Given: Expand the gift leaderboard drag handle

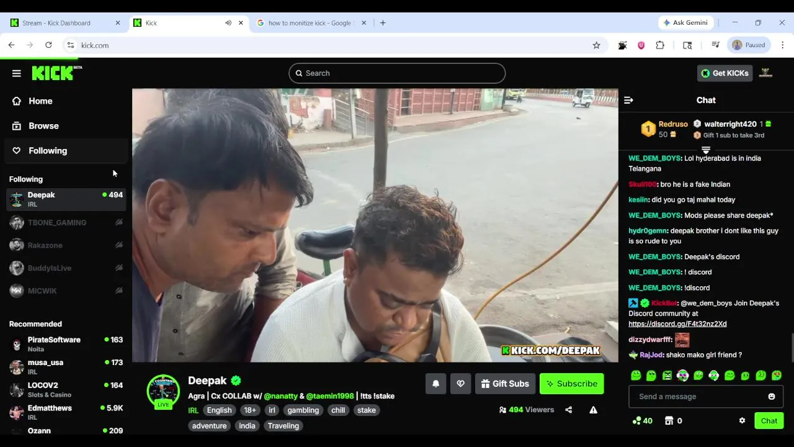Looking at the screenshot, I should pyautogui.click(x=706, y=150).
